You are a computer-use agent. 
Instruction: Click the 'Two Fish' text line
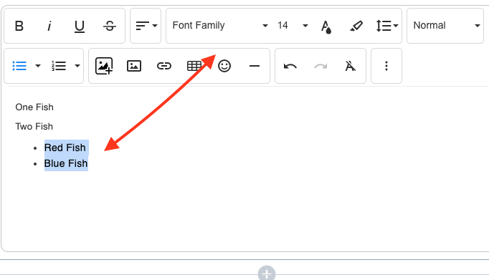(x=34, y=127)
